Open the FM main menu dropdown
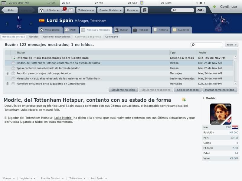The image size is (242, 181). [201, 10]
